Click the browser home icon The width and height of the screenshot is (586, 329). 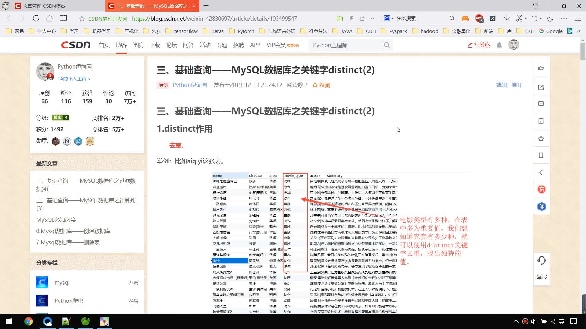tap(49, 19)
